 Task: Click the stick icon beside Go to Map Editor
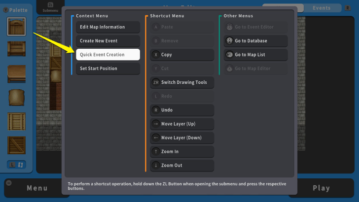tap(229, 68)
